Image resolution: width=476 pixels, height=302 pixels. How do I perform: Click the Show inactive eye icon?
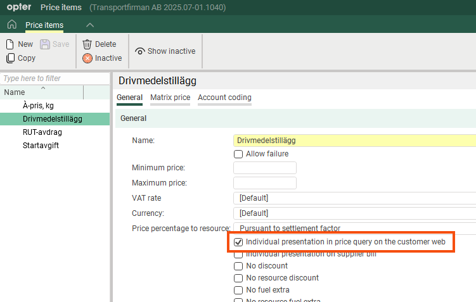pyautogui.click(x=140, y=51)
